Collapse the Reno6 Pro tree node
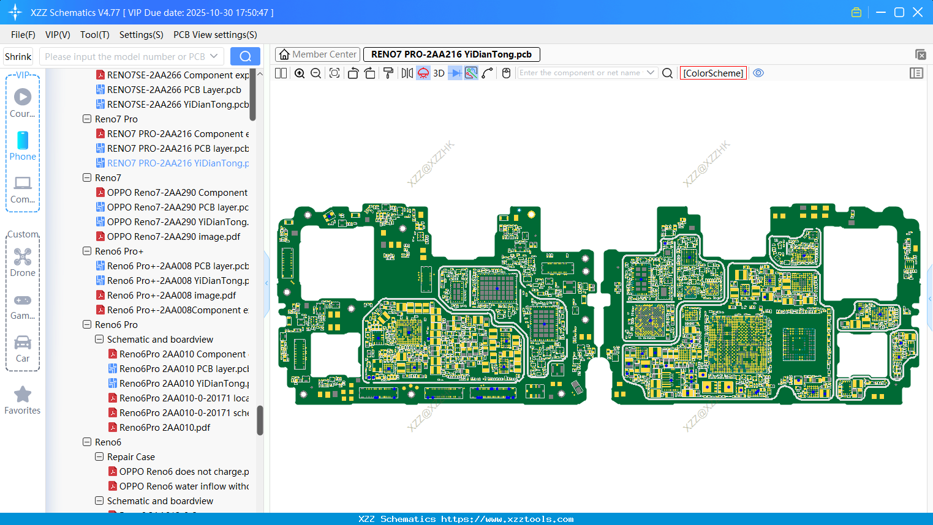 87,325
